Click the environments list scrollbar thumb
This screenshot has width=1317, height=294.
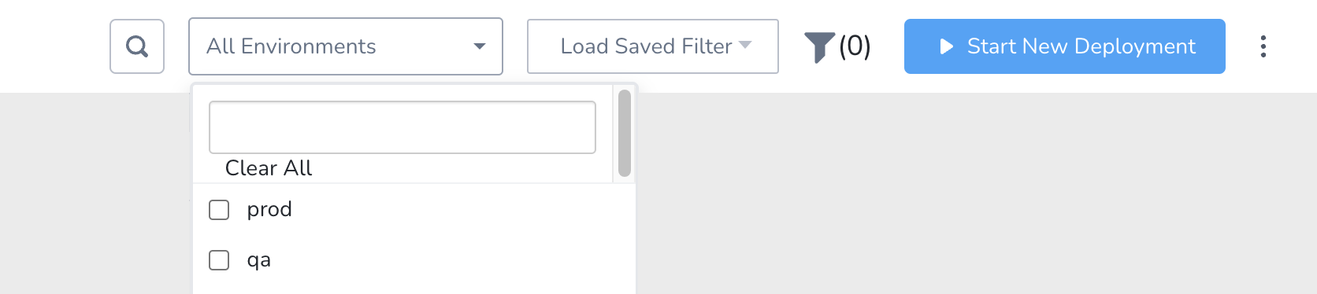(x=625, y=133)
